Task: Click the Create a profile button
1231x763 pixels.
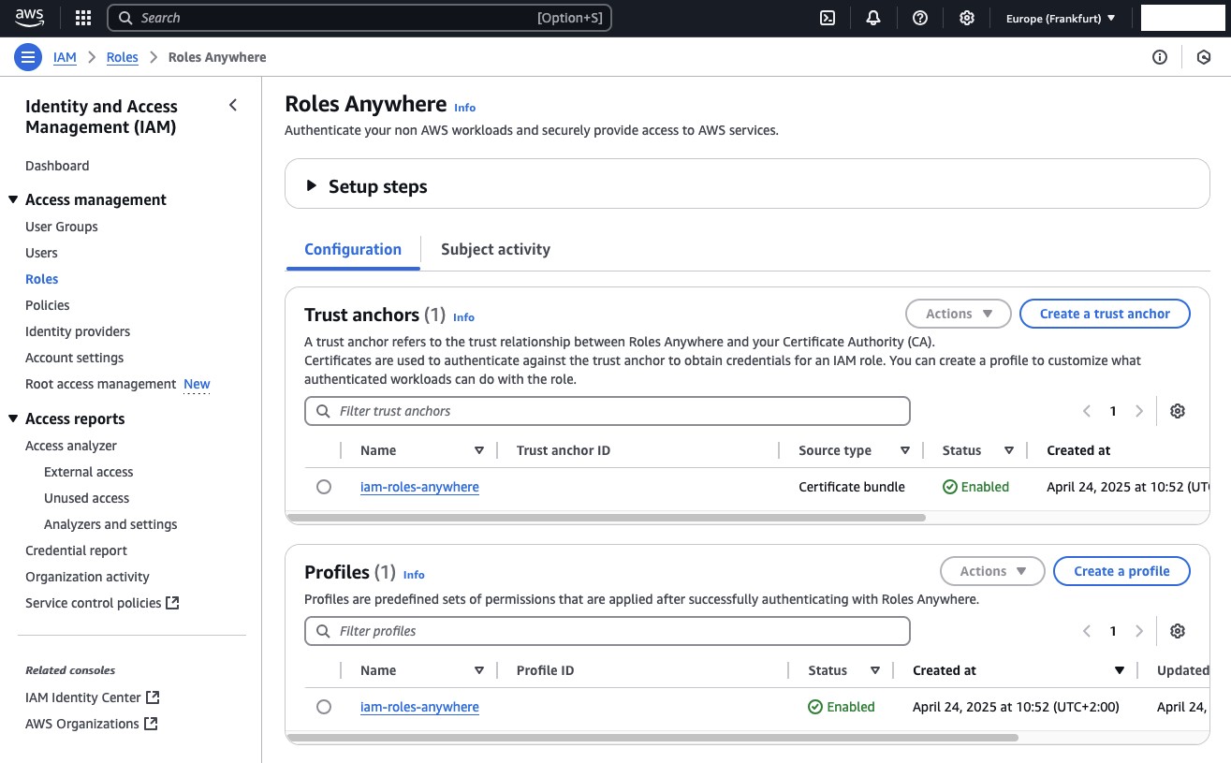Action: (1121, 571)
